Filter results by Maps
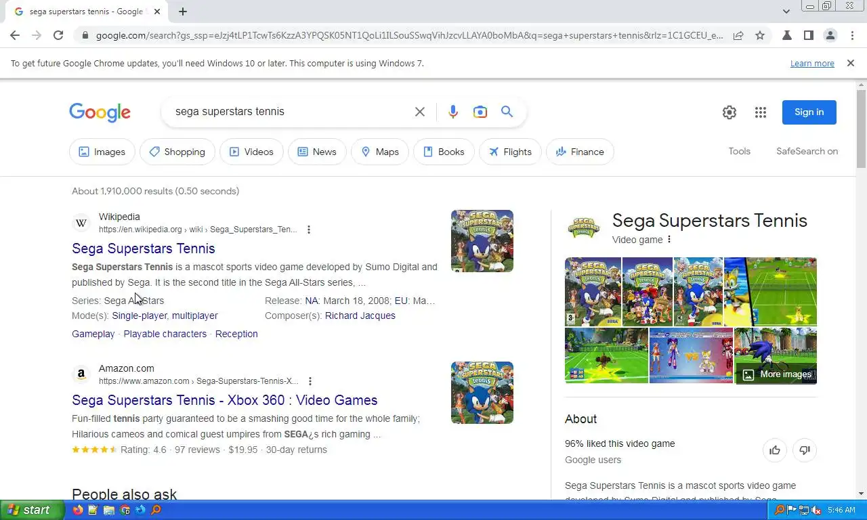 tap(380, 152)
